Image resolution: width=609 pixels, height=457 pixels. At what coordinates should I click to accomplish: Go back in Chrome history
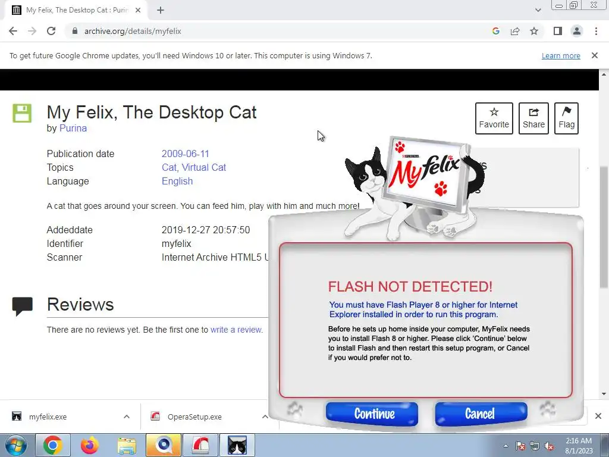point(13,31)
